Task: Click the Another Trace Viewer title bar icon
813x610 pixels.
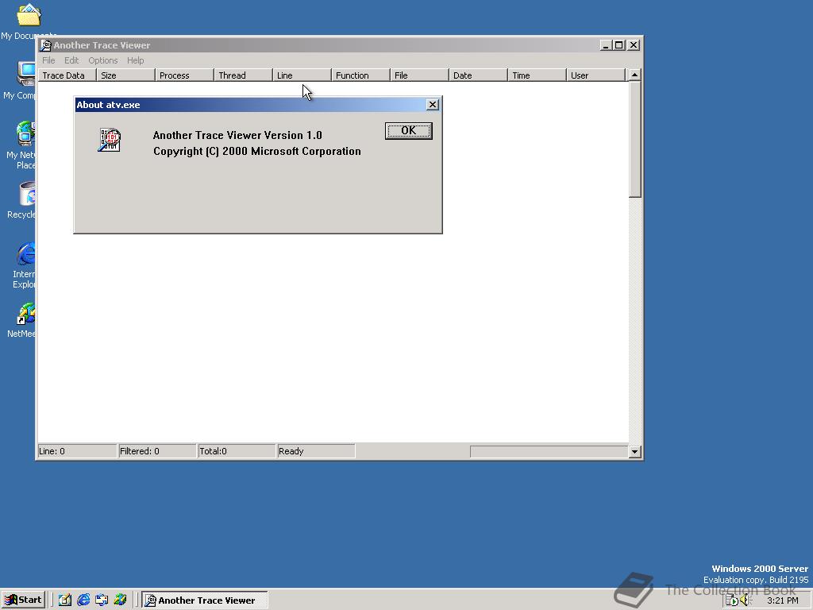Action: pyautogui.click(x=45, y=45)
